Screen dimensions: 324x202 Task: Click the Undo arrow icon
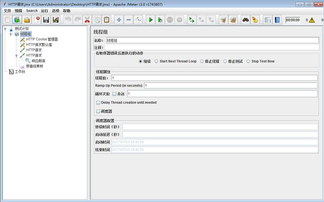(68, 20)
